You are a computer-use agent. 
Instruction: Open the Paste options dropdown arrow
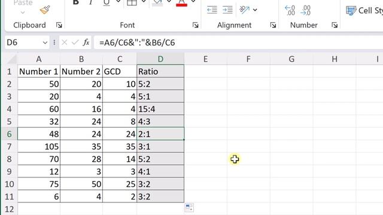click(23, 12)
